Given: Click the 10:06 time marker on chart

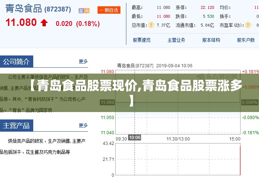Looking at the screenshot, I should point(134,138).
